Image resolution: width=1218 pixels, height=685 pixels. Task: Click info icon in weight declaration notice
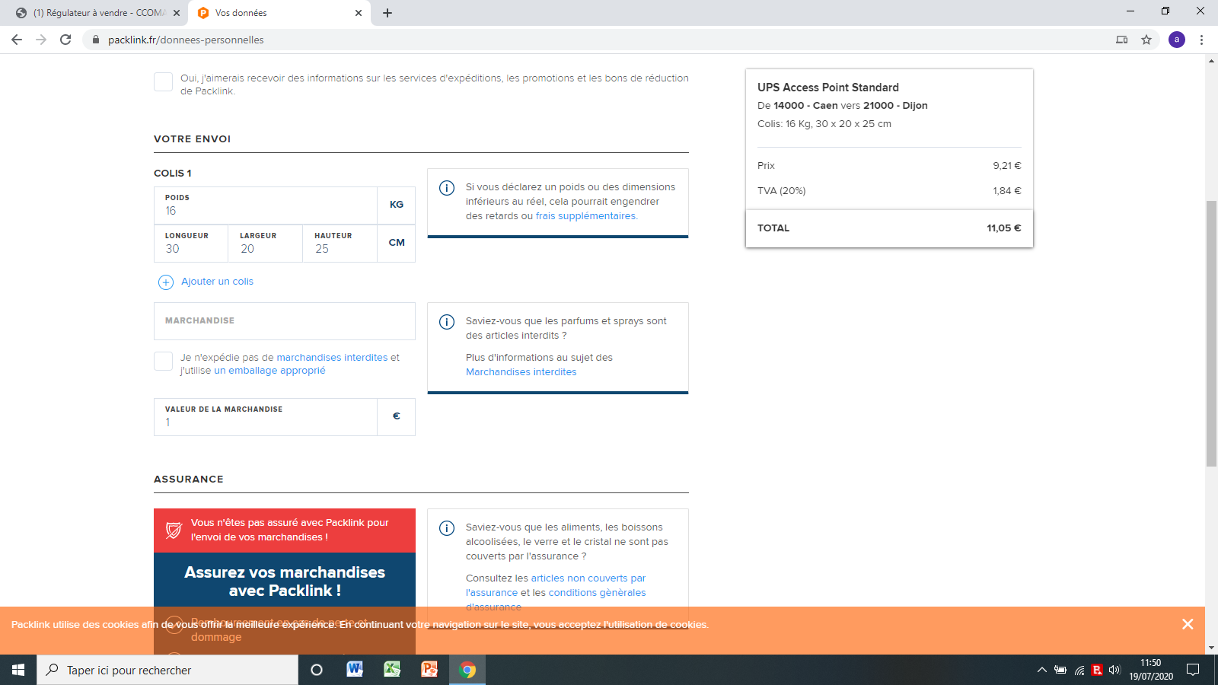point(447,188)
